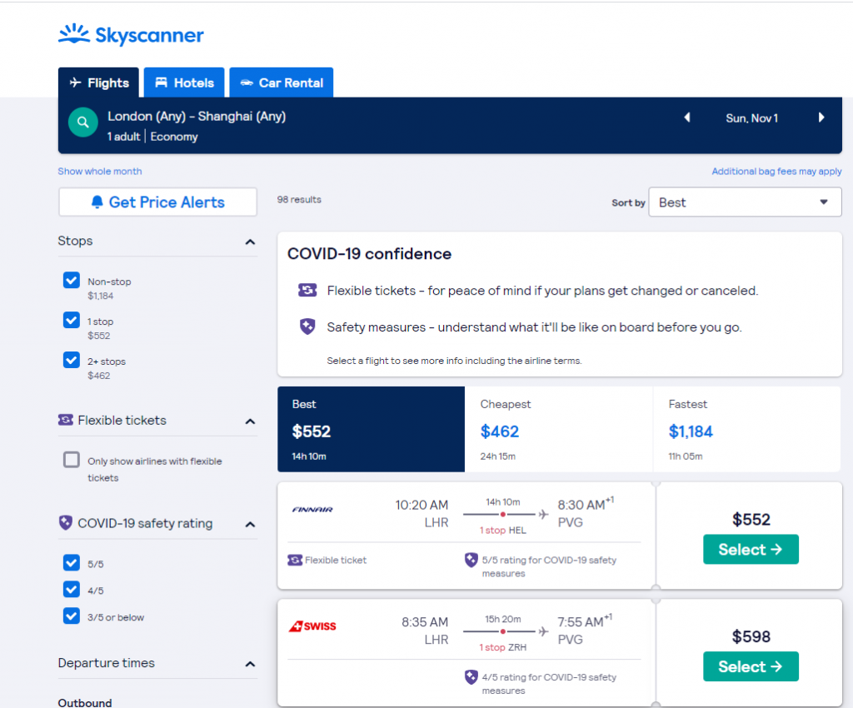Image resolution: width=853 pixels, height=708 pixels.
Task: Click the 4/5 rating shield icon on SWISS flight
Action: pos(471,677)
